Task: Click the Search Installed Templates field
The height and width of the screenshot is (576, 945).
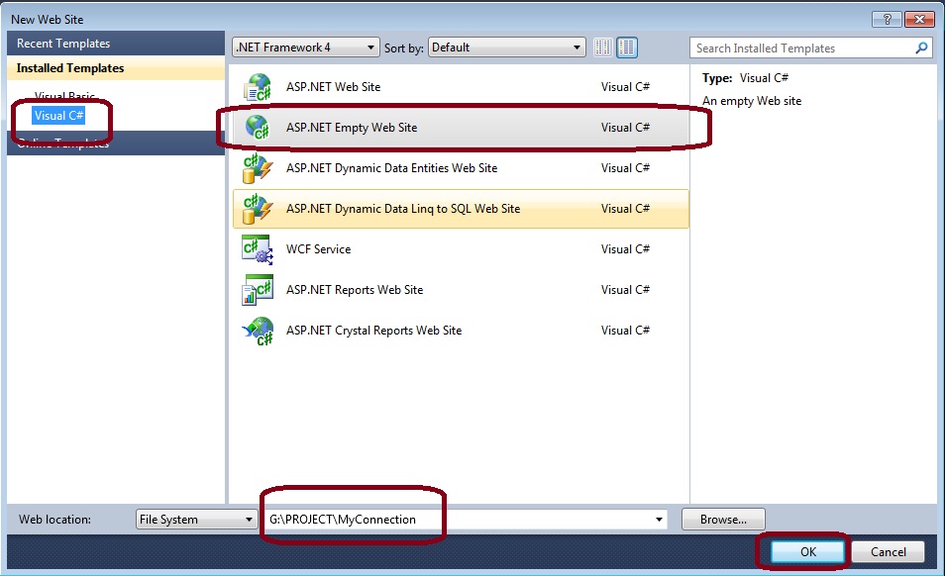Action: coord(800,48)
